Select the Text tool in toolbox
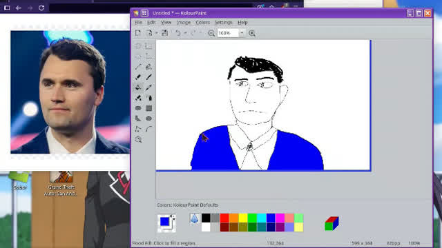This screenshot has height=248, width=442. pyautogui.click(x=149, y=56)
